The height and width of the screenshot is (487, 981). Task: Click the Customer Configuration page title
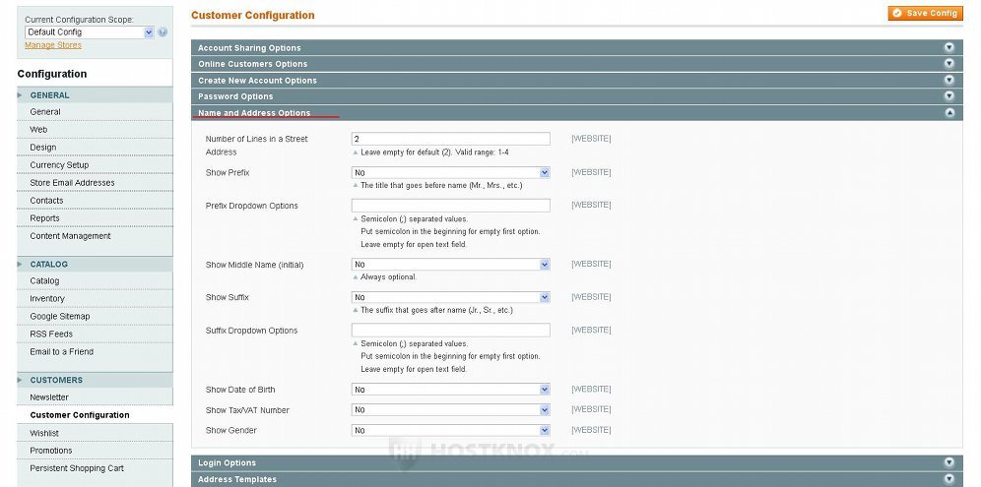click(253, 15)
